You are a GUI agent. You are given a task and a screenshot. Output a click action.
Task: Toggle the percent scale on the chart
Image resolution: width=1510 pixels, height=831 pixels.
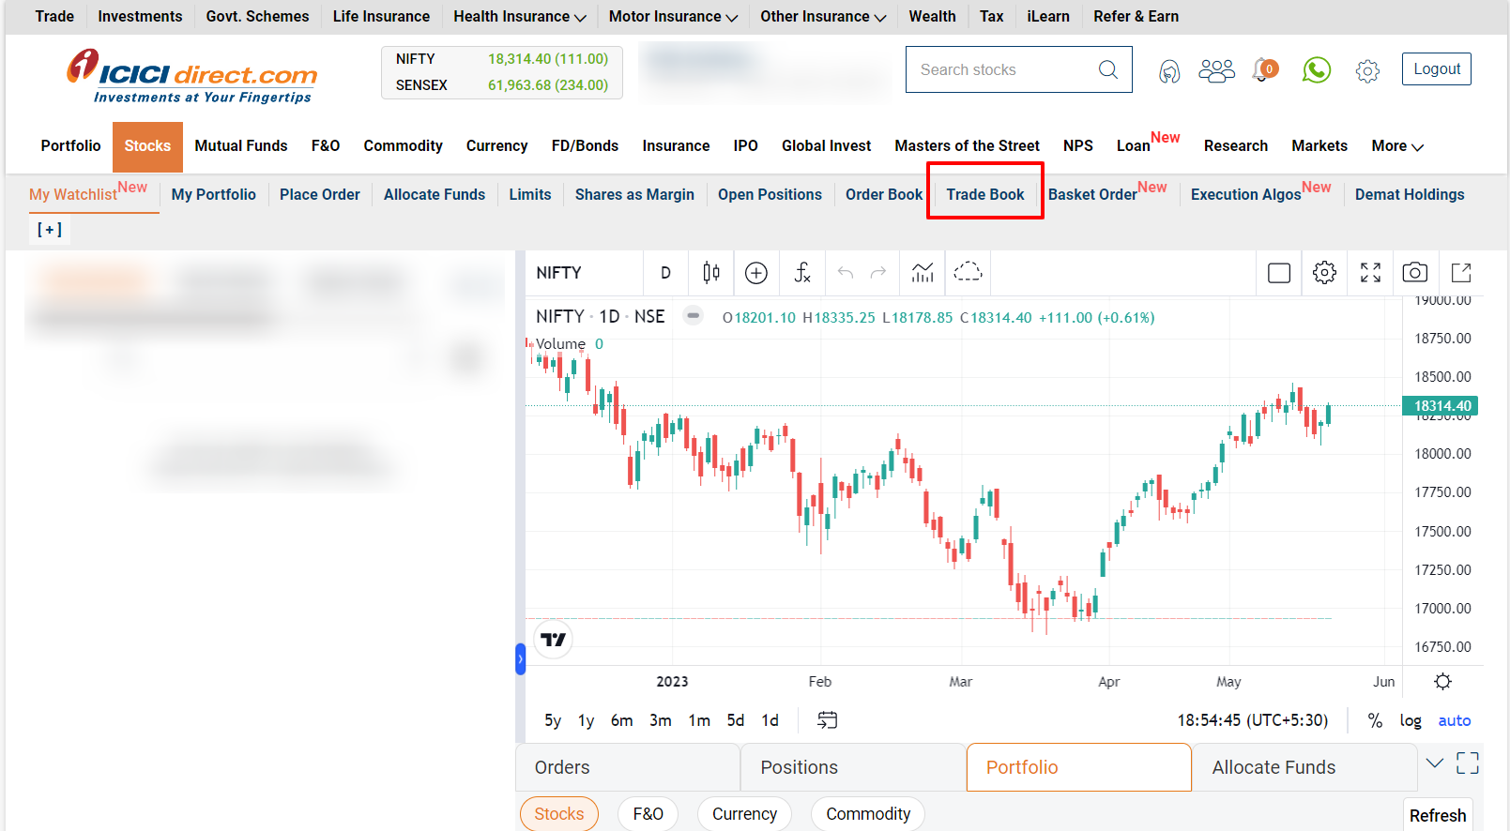tap(1375, 720)
